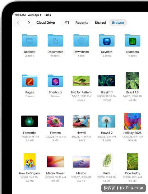The height and width of the screenshot is (194, 148).
Task: Open the Brazil 1.1 image
Action: coord(107,81)
